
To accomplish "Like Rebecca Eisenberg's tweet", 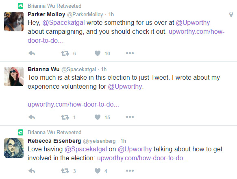I will (x=98, y=171).
